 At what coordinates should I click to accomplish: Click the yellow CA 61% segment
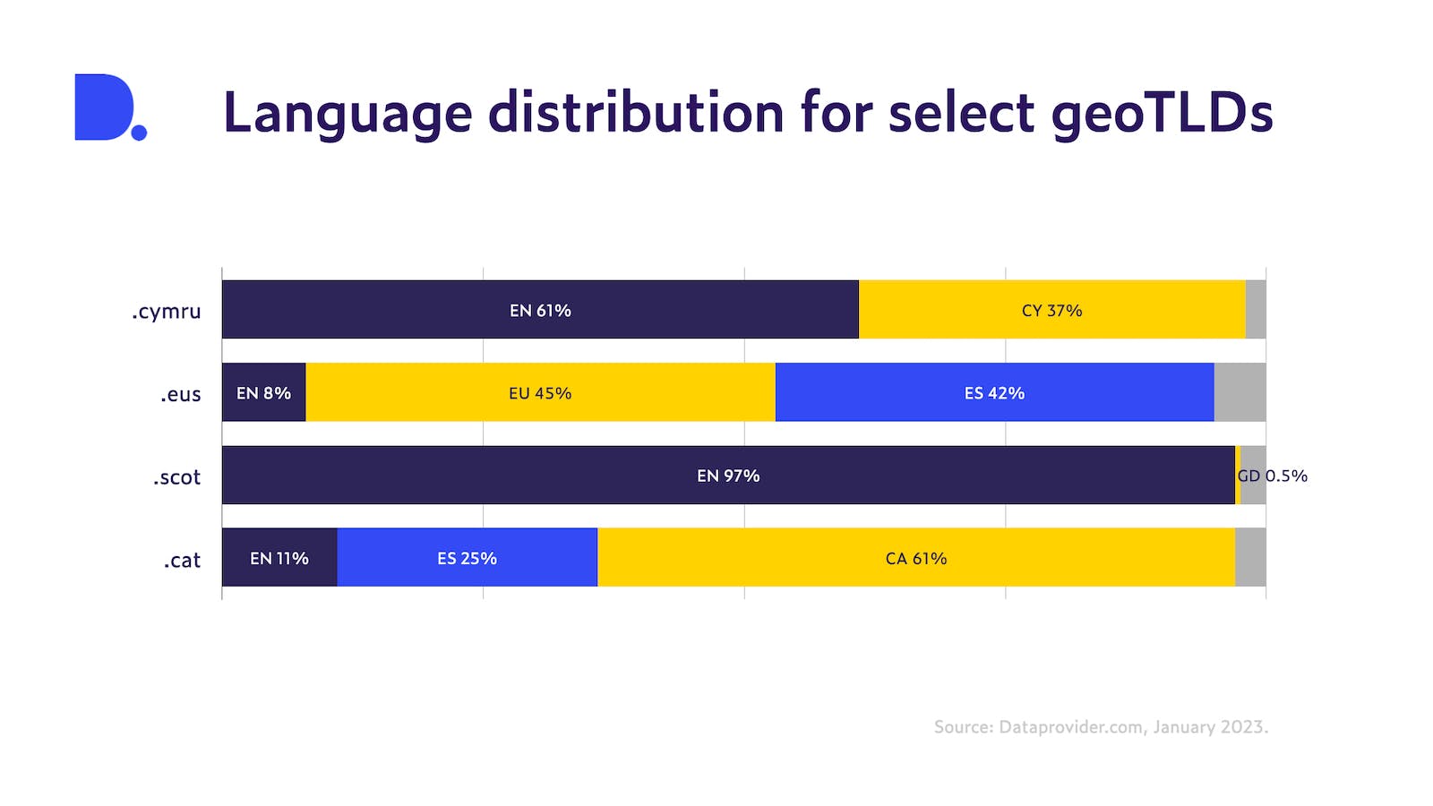[x=915, y=558]
